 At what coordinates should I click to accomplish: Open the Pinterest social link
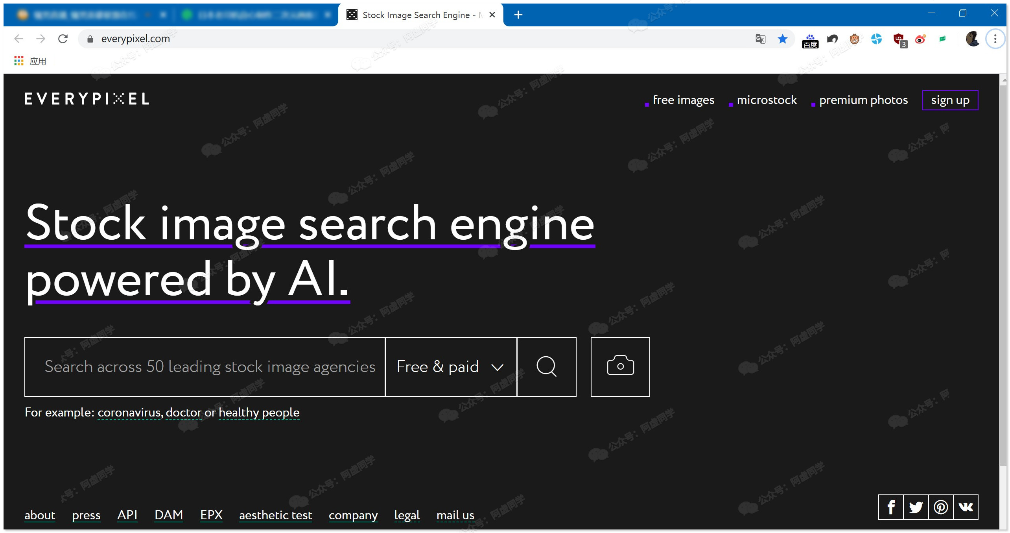pyautogui.click(x=940, y=507)
